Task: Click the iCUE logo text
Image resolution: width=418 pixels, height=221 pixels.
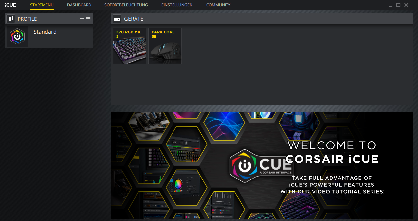Action: 10,5
